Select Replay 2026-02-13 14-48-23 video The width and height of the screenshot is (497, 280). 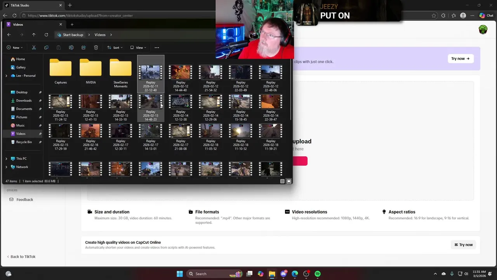point(151,107)
